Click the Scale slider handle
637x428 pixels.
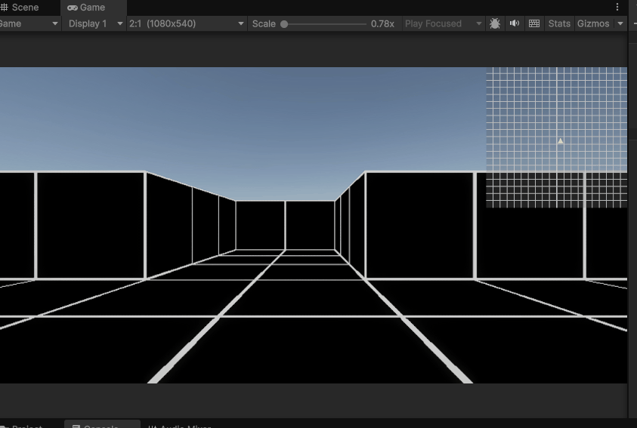pyautogui.click(x=284, y=24)
